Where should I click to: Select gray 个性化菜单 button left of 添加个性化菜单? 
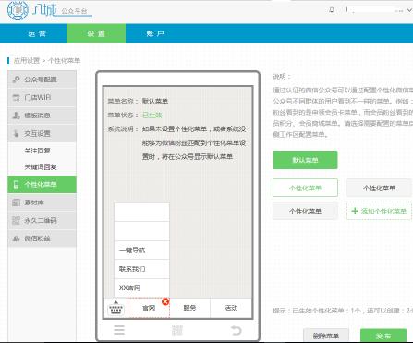click(x=305, y=211)
